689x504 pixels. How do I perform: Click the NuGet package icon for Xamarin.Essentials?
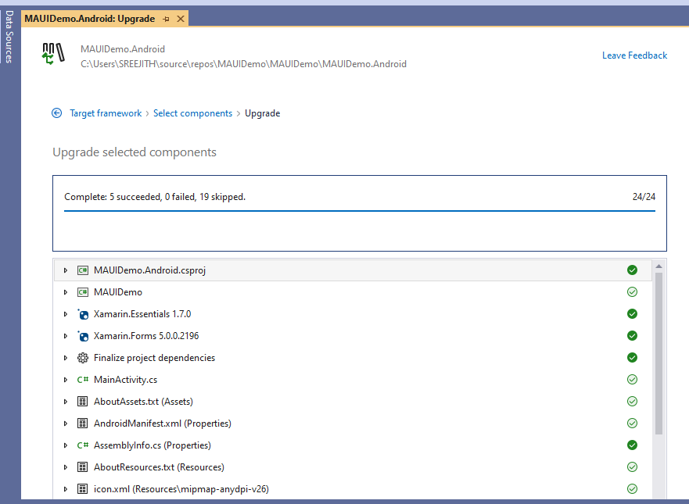83,314
